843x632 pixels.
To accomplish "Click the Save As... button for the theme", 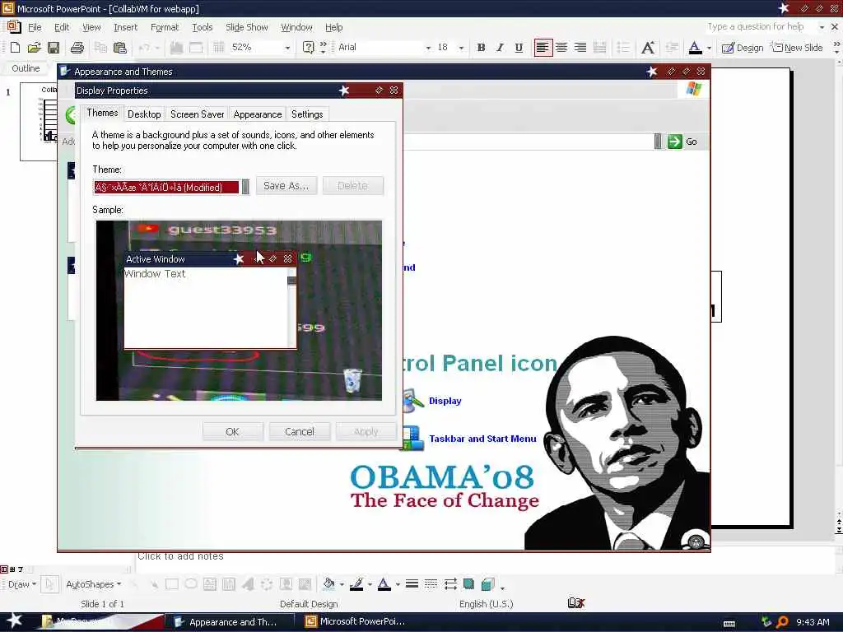I will [286, 185].
